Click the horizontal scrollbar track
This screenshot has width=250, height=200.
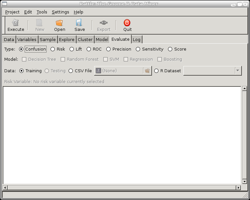click(x=122, y=188)
